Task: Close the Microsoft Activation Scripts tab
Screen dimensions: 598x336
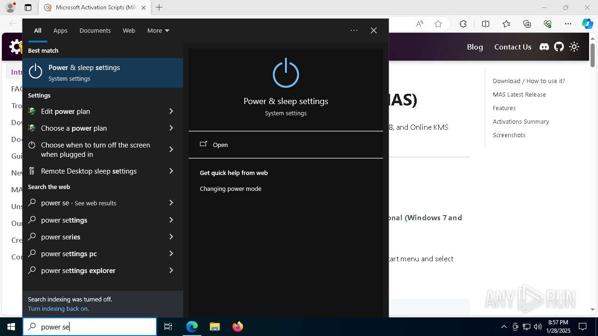Action: pos(143,7)
